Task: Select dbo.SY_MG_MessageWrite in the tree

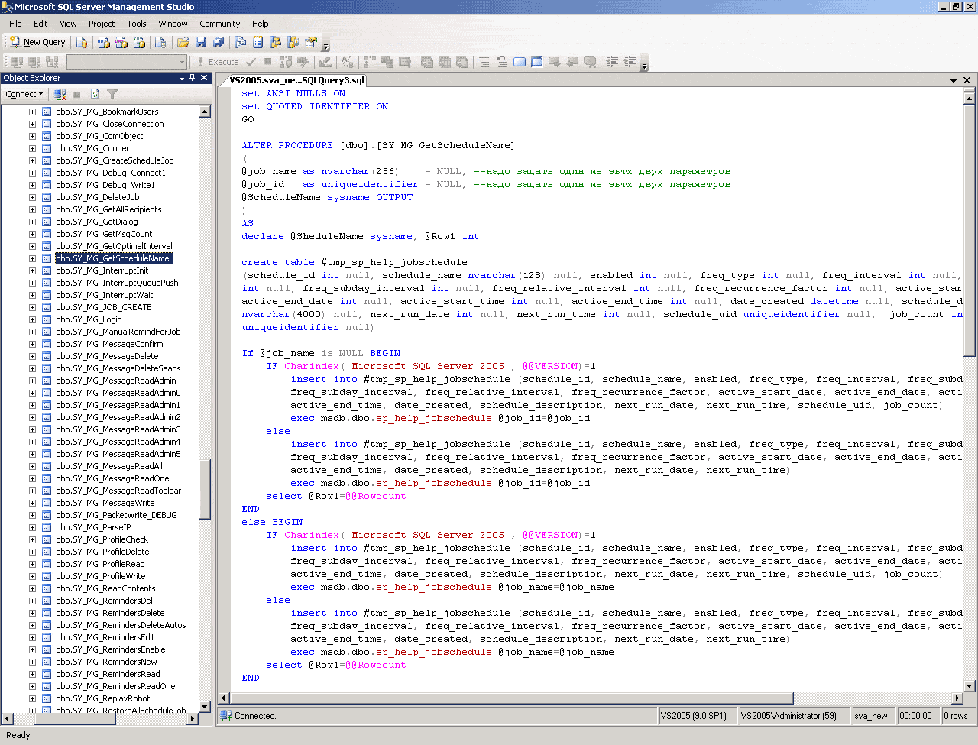Action: point(105,503)
